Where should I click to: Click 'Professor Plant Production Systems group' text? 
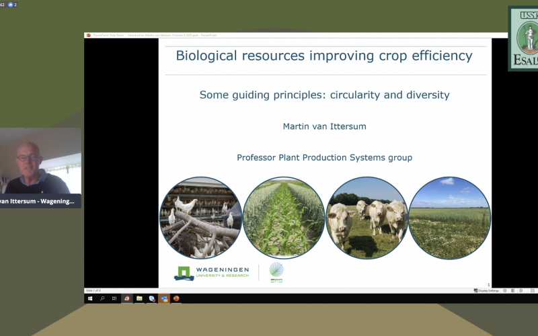(325, 158)
